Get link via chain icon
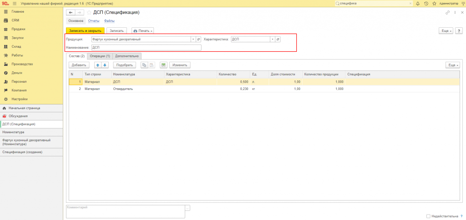 (x=448, y=12)
